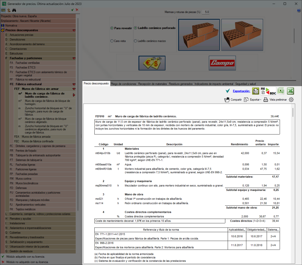This screenshot has height=265, width=302.
Task: Open Indicadores de impacto ambiental tab
Action: [214, 84]
